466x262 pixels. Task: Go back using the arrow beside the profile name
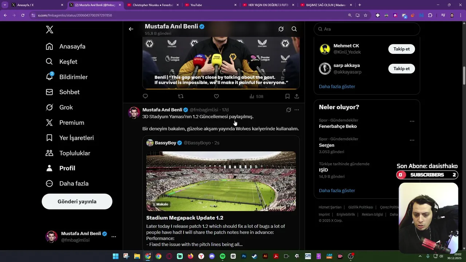point(131,29)
